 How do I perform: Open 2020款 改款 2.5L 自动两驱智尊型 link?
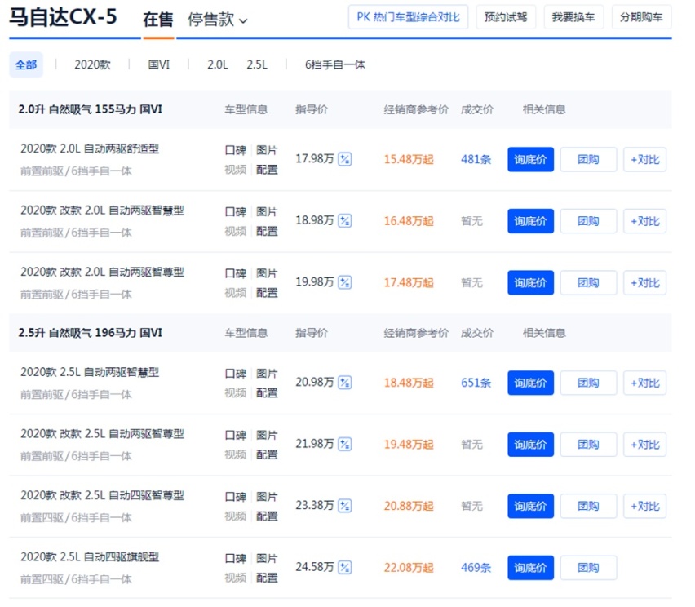[x=102, y=434]
